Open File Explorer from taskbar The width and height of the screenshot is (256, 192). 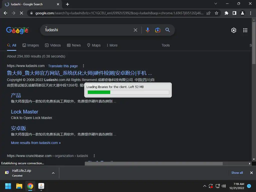click(x=19, y=186)
